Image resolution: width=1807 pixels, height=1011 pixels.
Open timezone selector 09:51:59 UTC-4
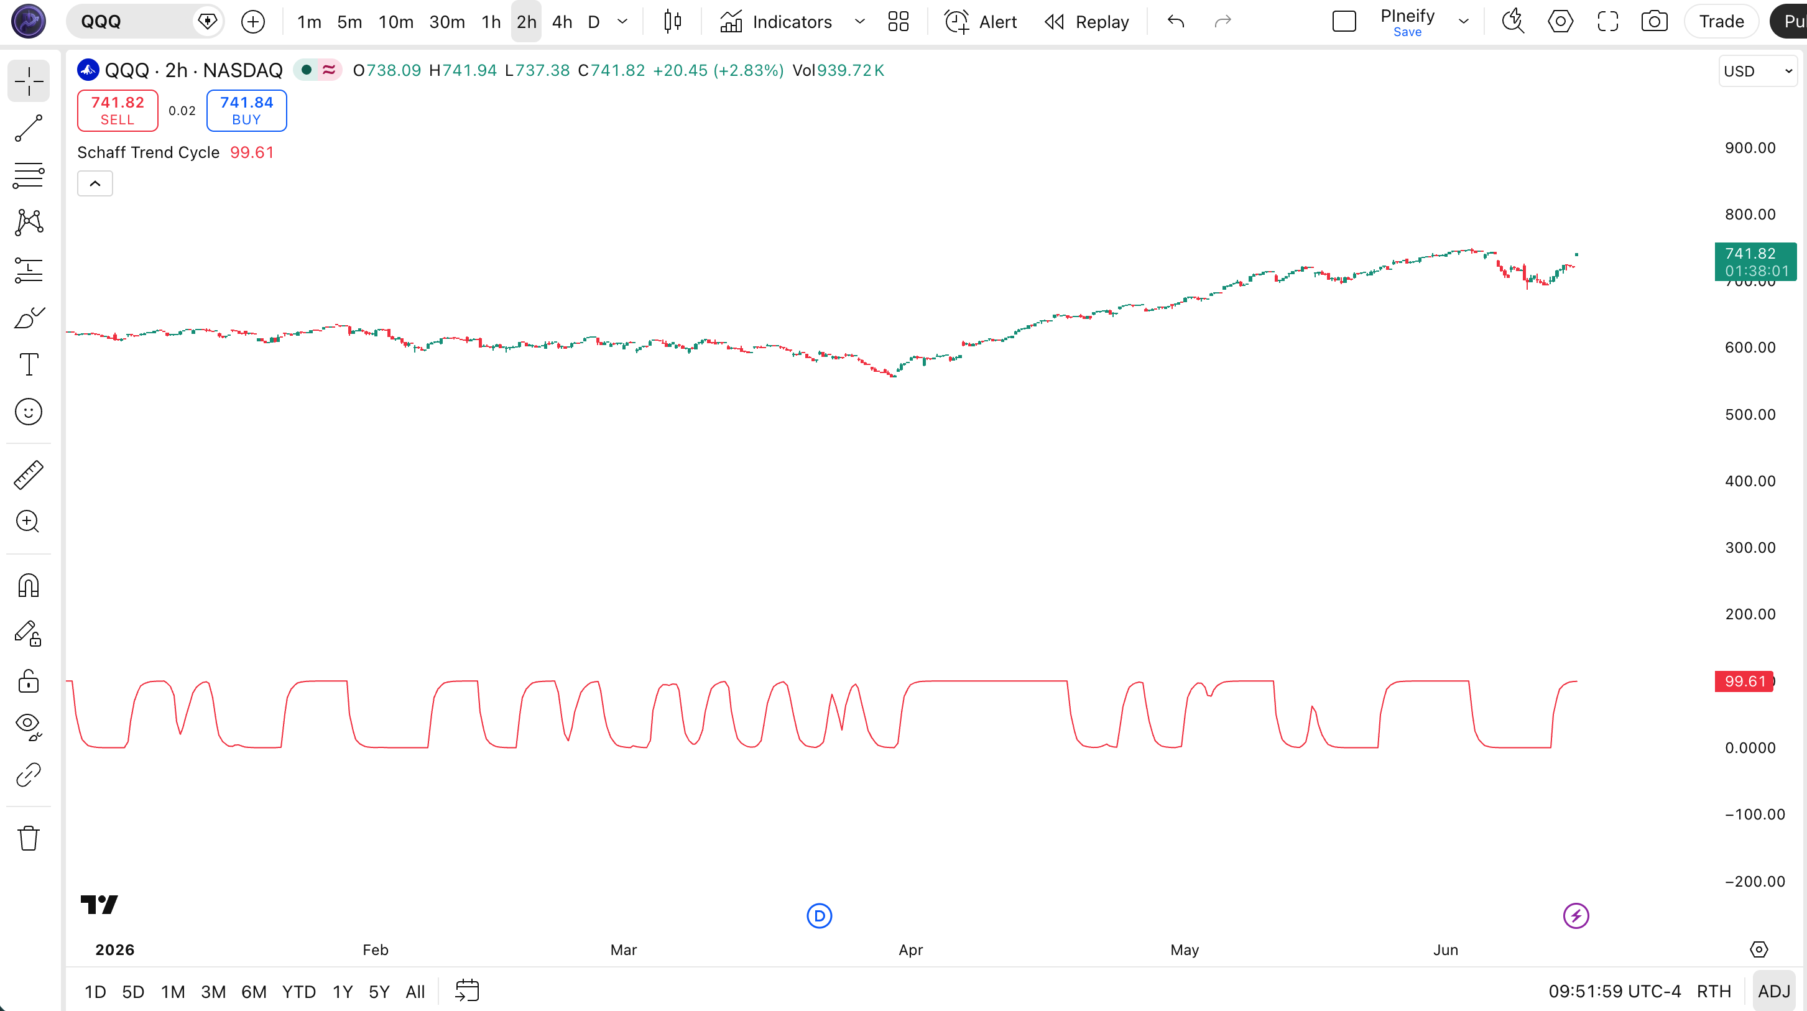click(x=1614, y=991)
